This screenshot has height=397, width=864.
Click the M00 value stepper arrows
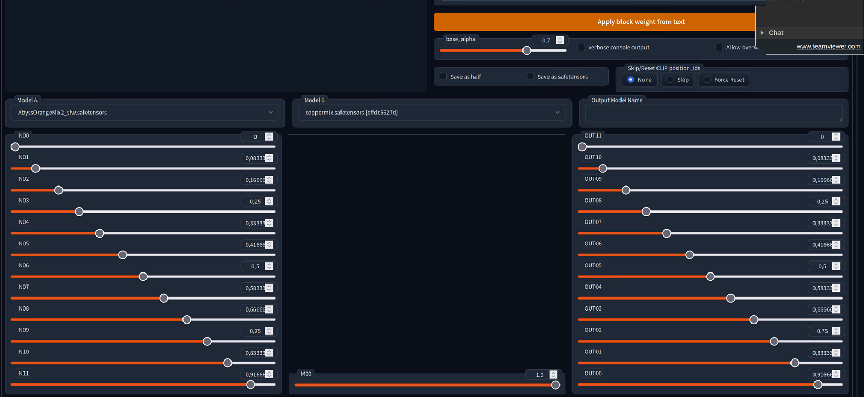tap(553, 375)
